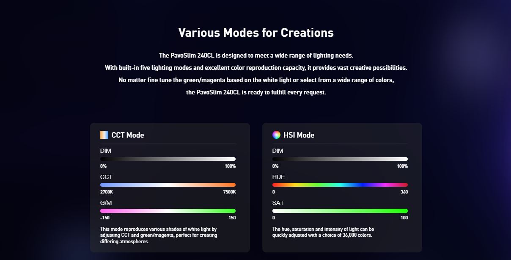Click the CCT color temperature slider
The width and height of the screenshot is (511, 260).
coord(168,185)
